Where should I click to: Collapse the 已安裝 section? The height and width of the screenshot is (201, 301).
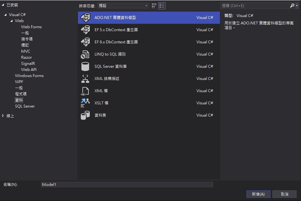pos(3,5)
